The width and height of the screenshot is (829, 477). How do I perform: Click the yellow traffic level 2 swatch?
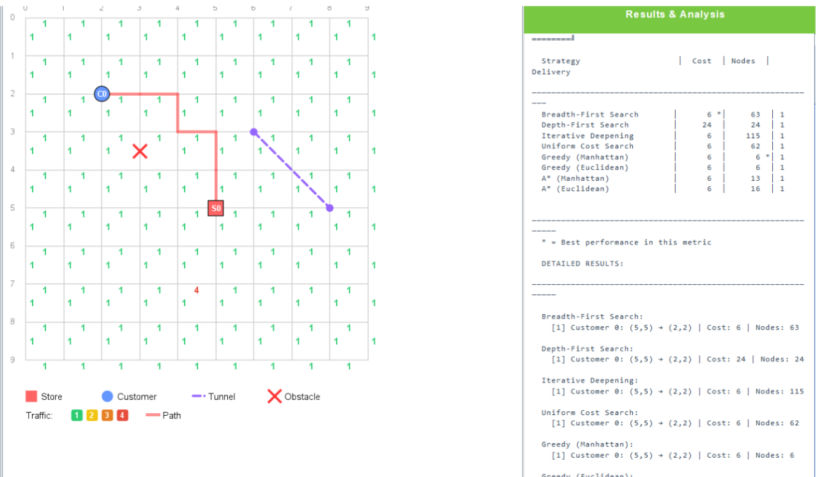click(x=92, y=416)
